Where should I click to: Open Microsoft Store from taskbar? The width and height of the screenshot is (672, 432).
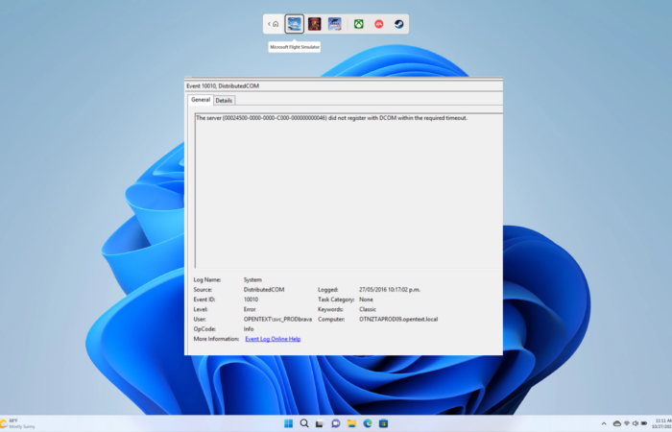(384, 423)
